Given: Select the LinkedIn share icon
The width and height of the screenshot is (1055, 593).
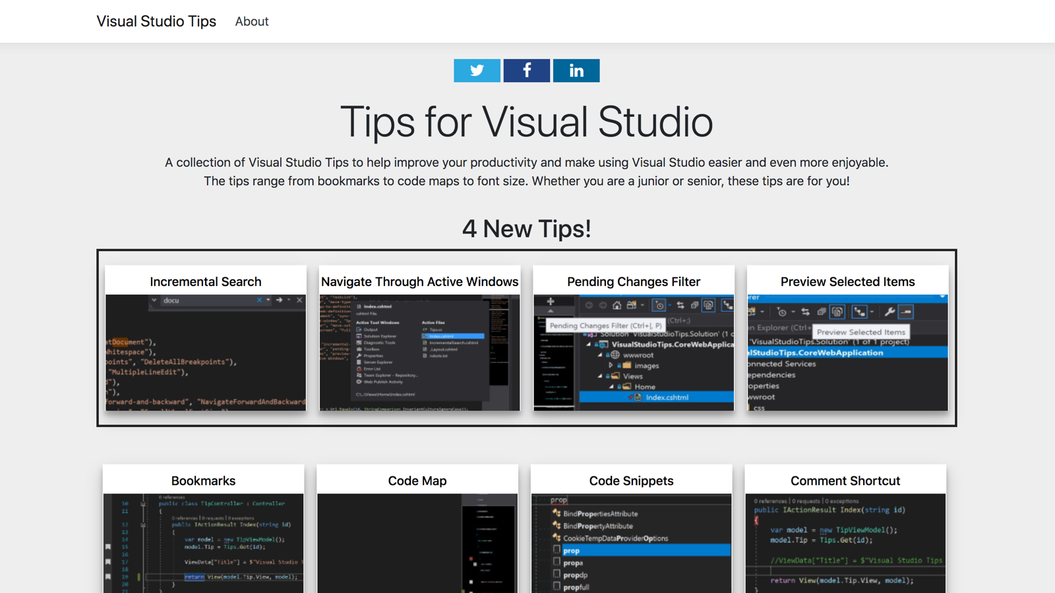Looking at the screenshot, I should click(576, 71).
